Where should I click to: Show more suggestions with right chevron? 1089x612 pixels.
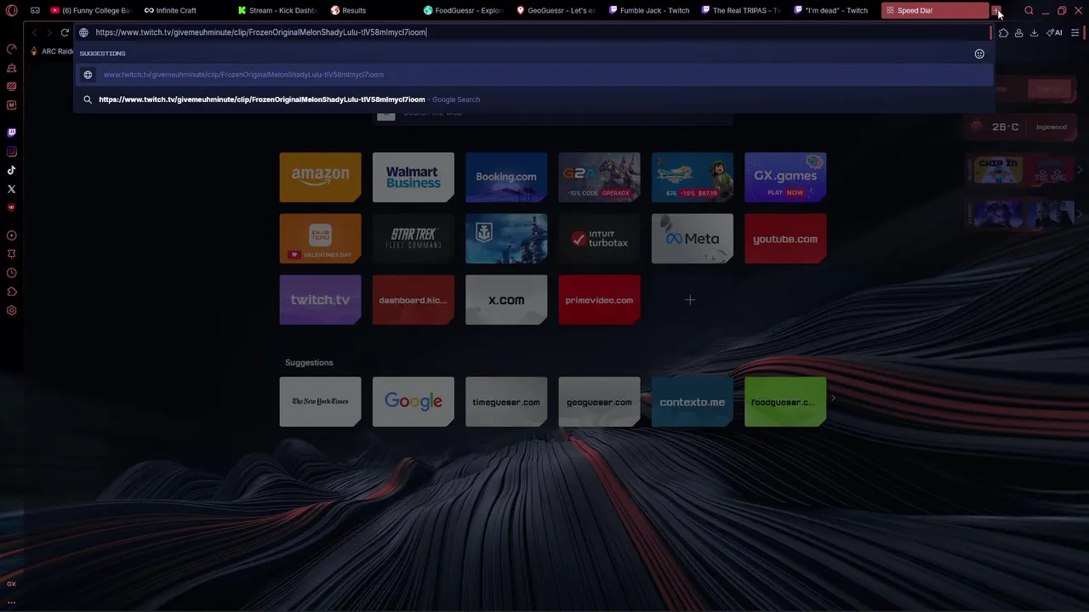click(833, 398)
